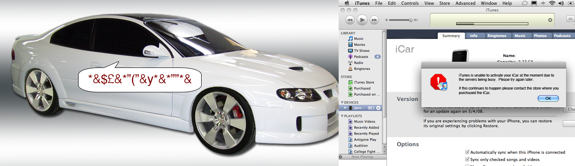
Task: Toggle Sync only checked songs and videos
Action: [468, 159]
